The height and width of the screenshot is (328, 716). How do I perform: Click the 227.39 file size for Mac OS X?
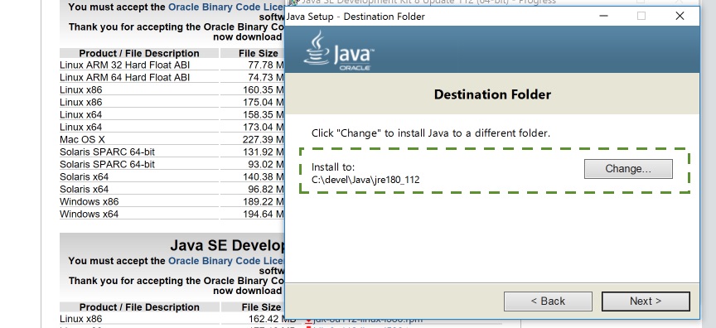click(x=264, y=139)
